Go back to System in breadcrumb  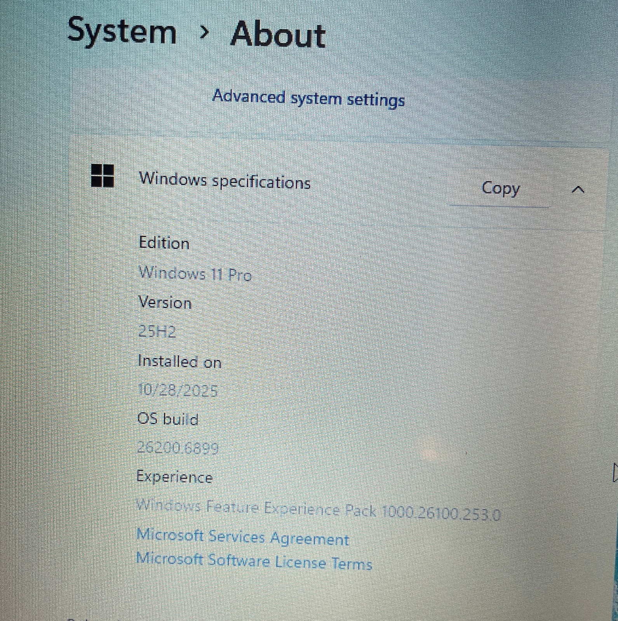point(122,31)
